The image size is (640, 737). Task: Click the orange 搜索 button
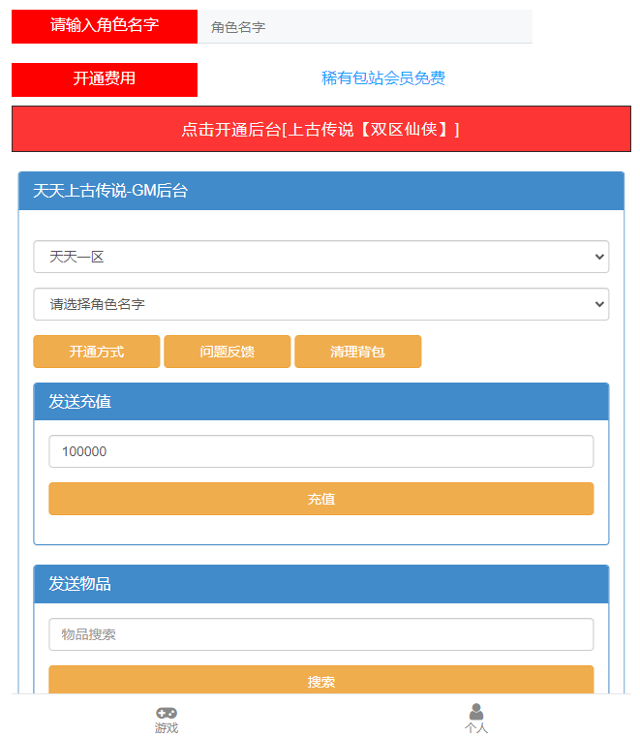point(321,680)
